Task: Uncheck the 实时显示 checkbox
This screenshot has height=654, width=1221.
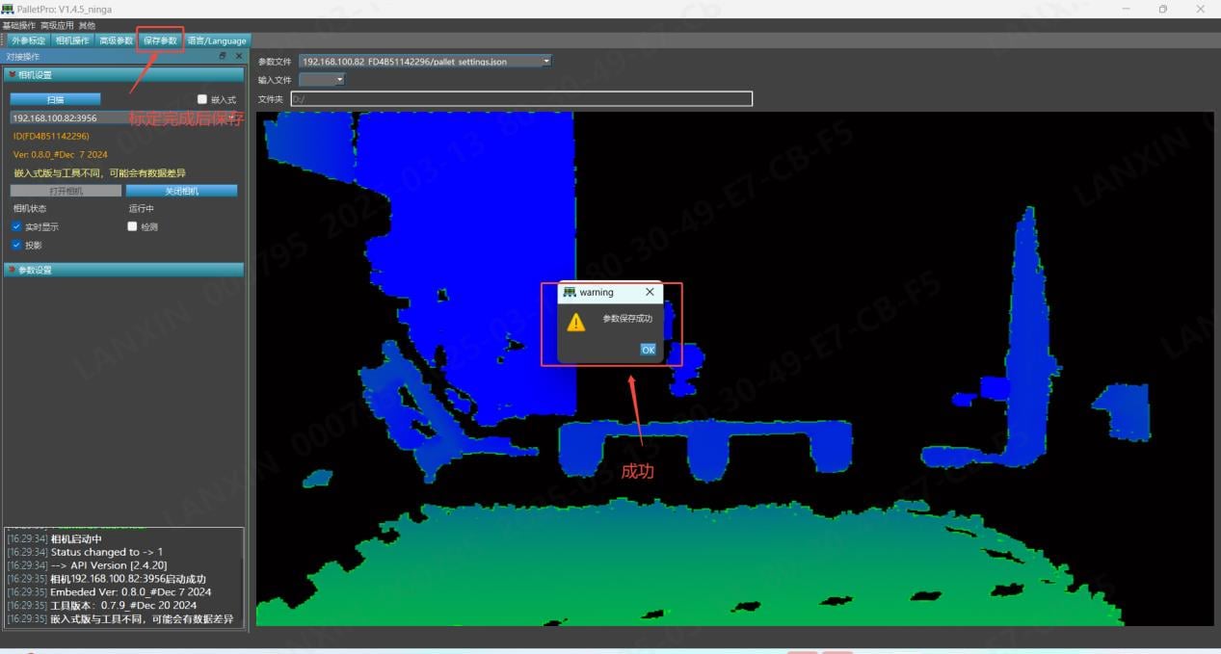Action: coord(16,226)
